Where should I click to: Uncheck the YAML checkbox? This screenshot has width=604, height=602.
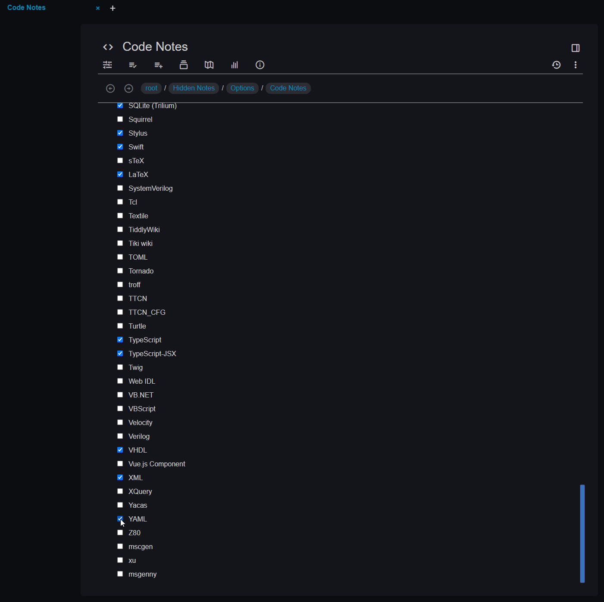[120, 519]
